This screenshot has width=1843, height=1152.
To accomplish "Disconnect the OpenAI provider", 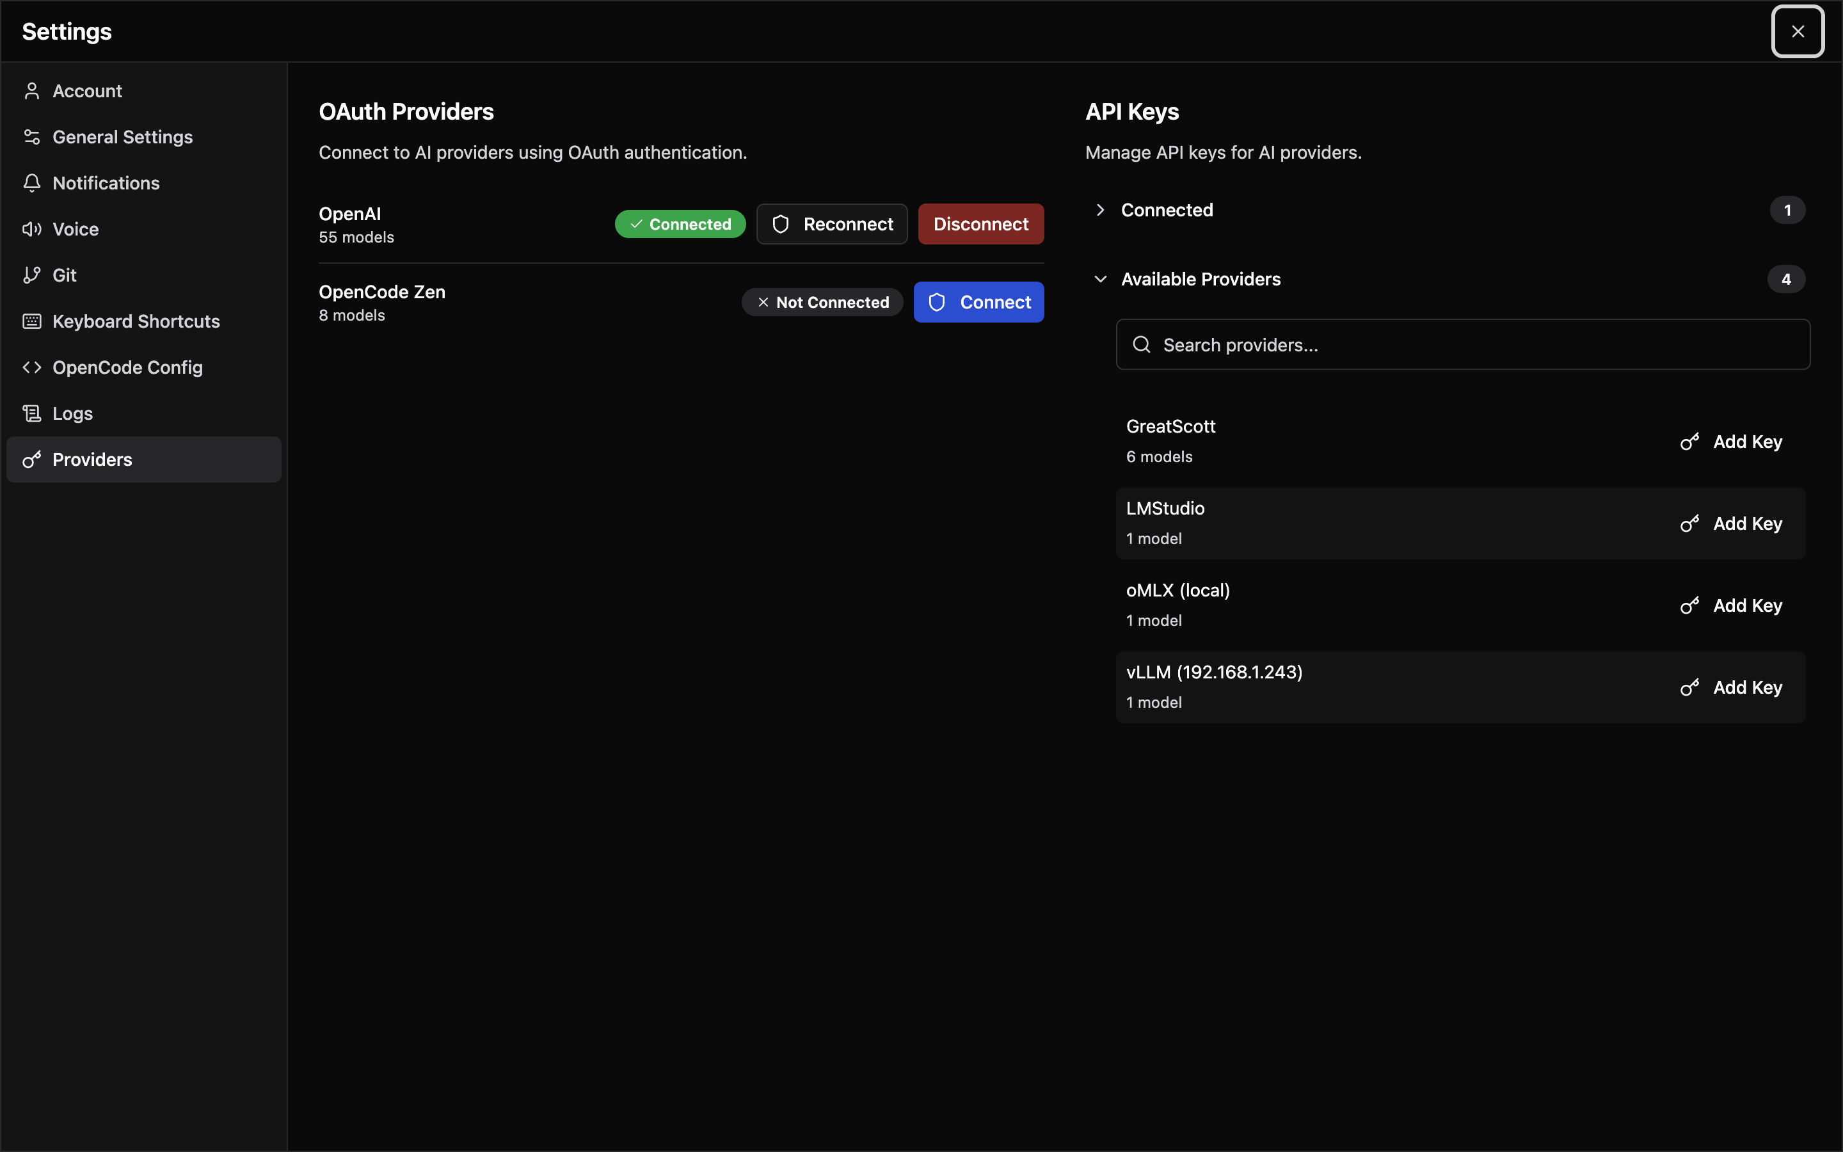I will (981, 224).
